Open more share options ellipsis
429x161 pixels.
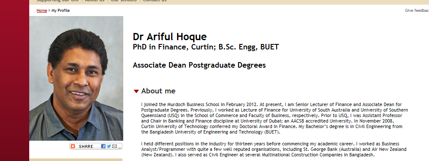coord(119,147)
